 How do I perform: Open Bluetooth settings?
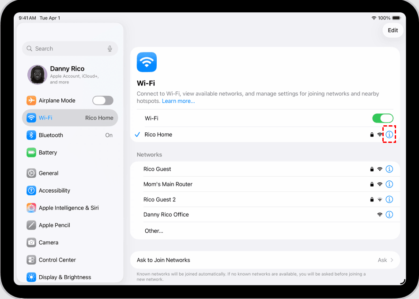coord(70,135)
